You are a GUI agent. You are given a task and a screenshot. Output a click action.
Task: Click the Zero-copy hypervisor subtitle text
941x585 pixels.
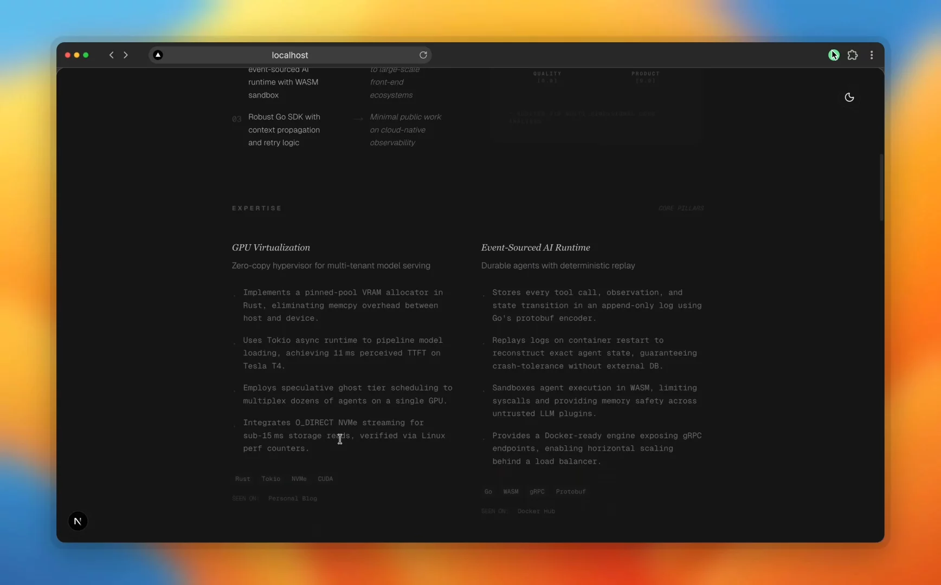pos(331,266)
